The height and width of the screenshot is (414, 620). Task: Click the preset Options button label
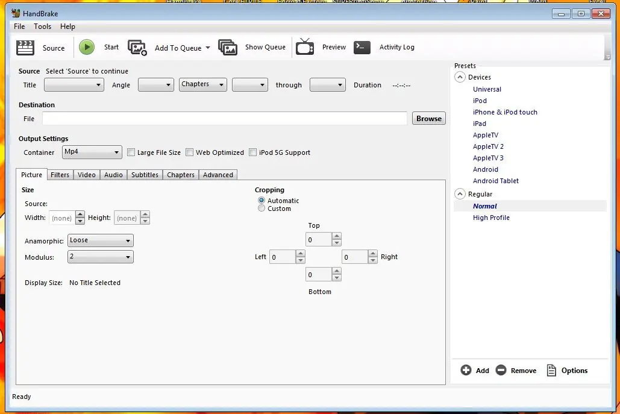[x=575, y=371]
